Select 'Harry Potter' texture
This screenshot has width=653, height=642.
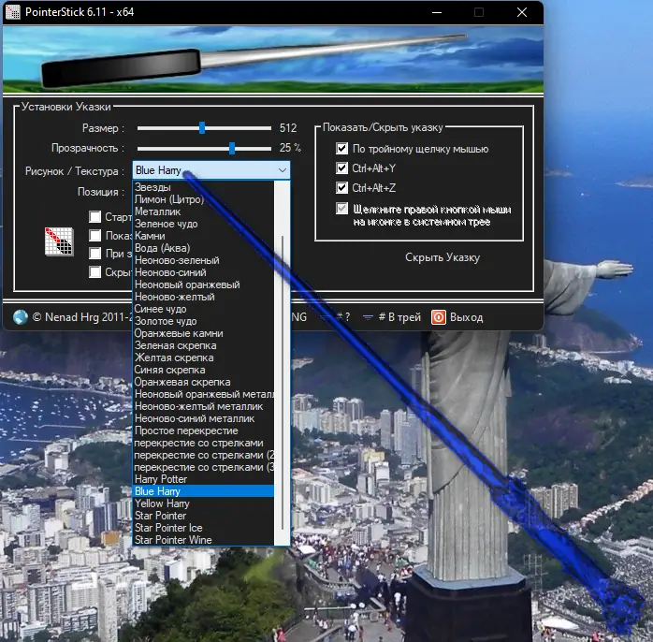pos(204,479)
